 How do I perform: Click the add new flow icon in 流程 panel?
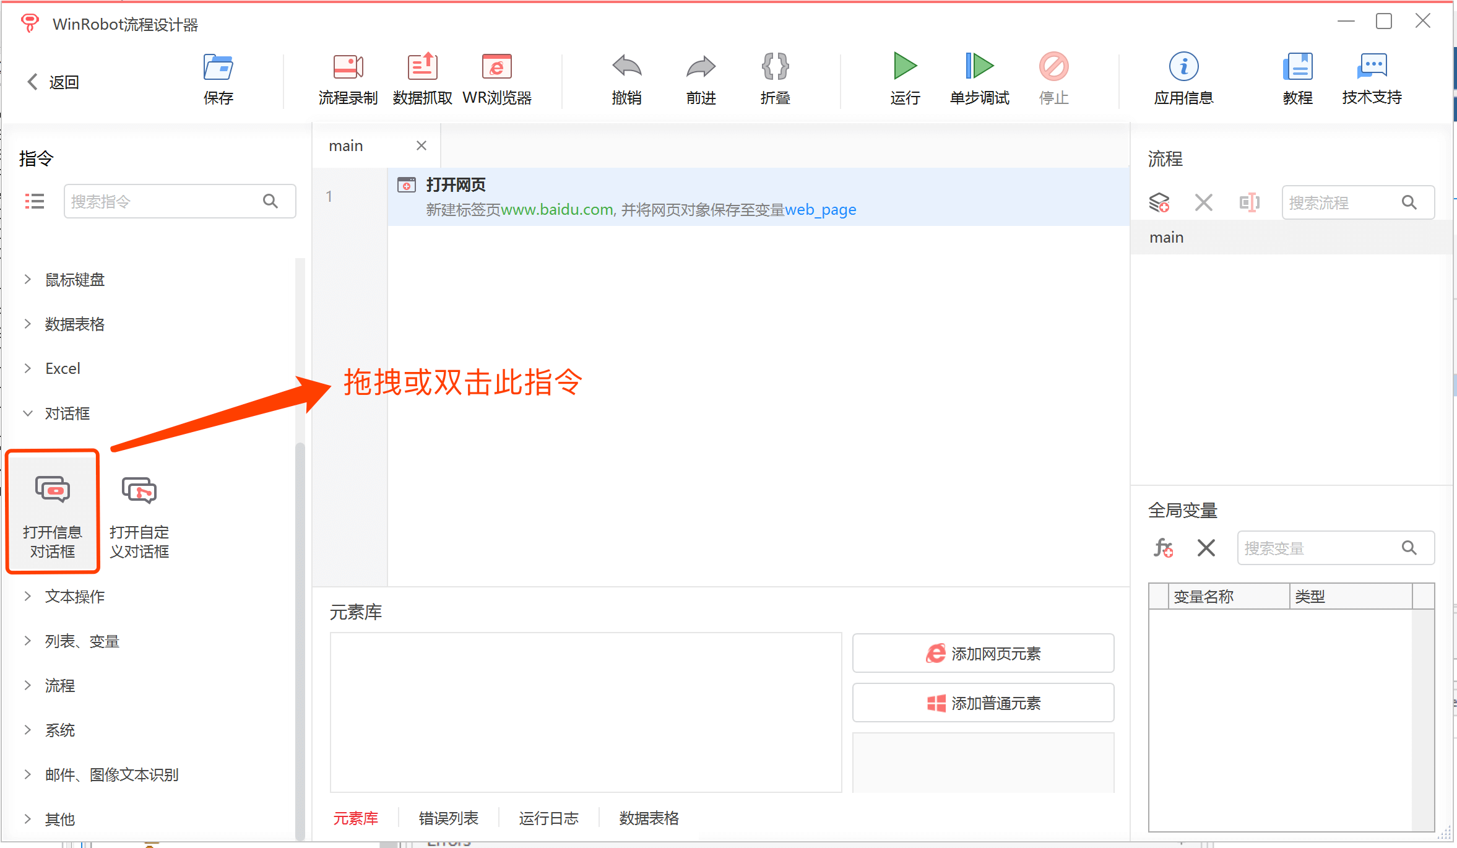pyautogui.click(x=1159, y=202)
